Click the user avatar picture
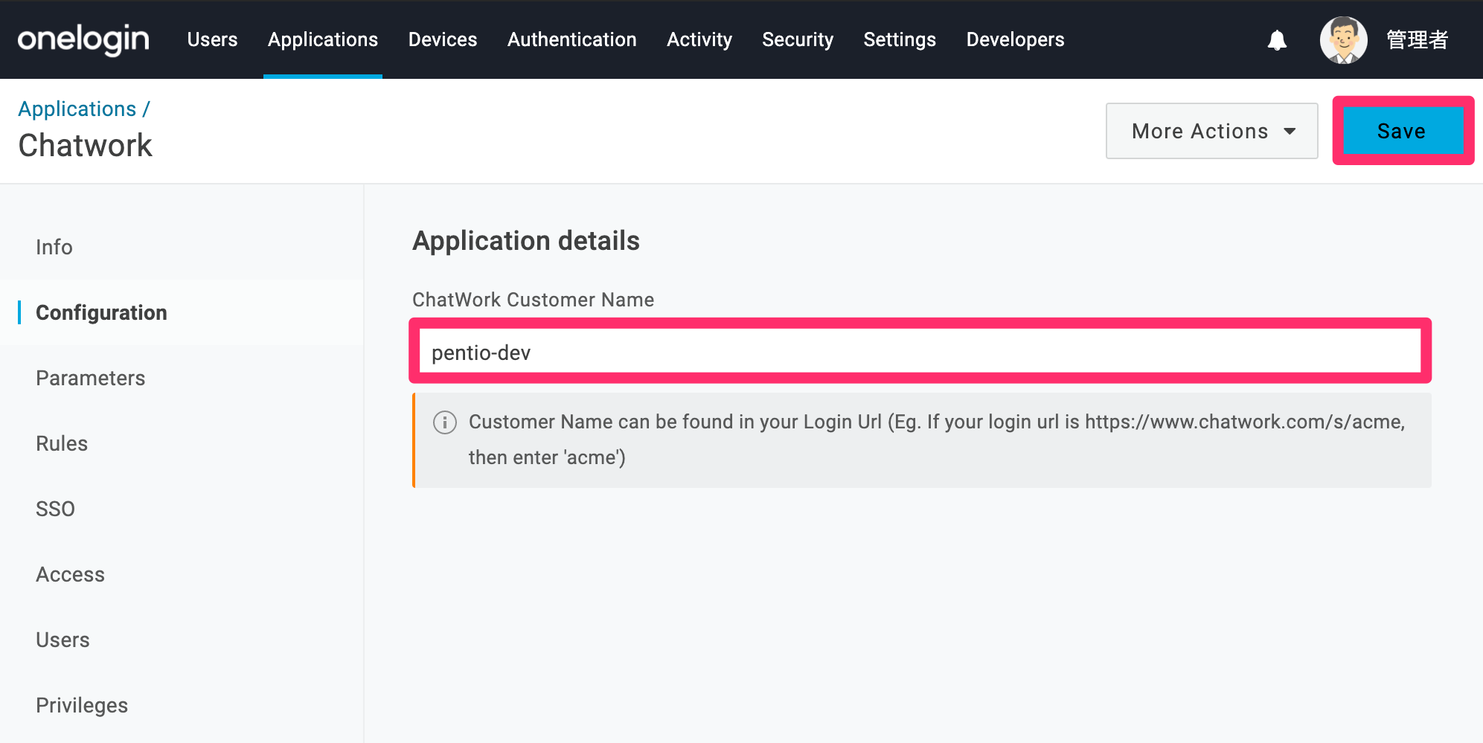The height and width of the screenshot is (743, 1483). point(1343,40)
